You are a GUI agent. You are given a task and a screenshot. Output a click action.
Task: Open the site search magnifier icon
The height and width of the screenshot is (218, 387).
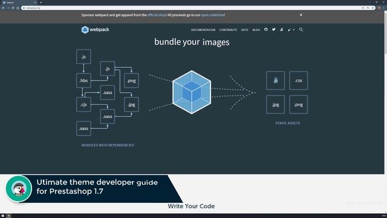click(301, 30)
